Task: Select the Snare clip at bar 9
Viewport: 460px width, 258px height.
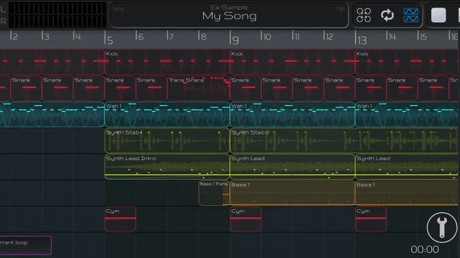Action: (246, 88)
